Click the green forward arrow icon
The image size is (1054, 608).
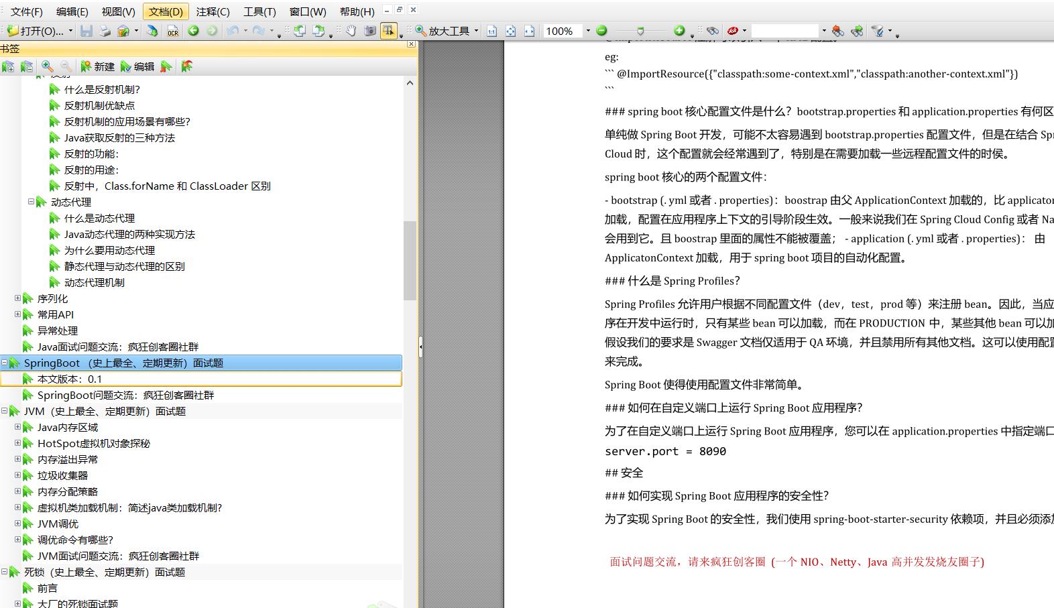[x=212, y=31]
